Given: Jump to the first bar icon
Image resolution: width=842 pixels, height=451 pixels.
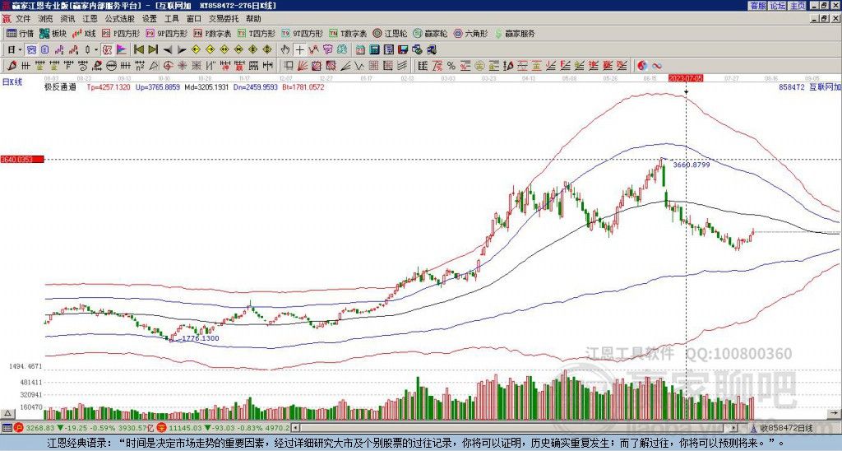Looking at the screenshot, I should pyautogui.click(x=138, y=49).
